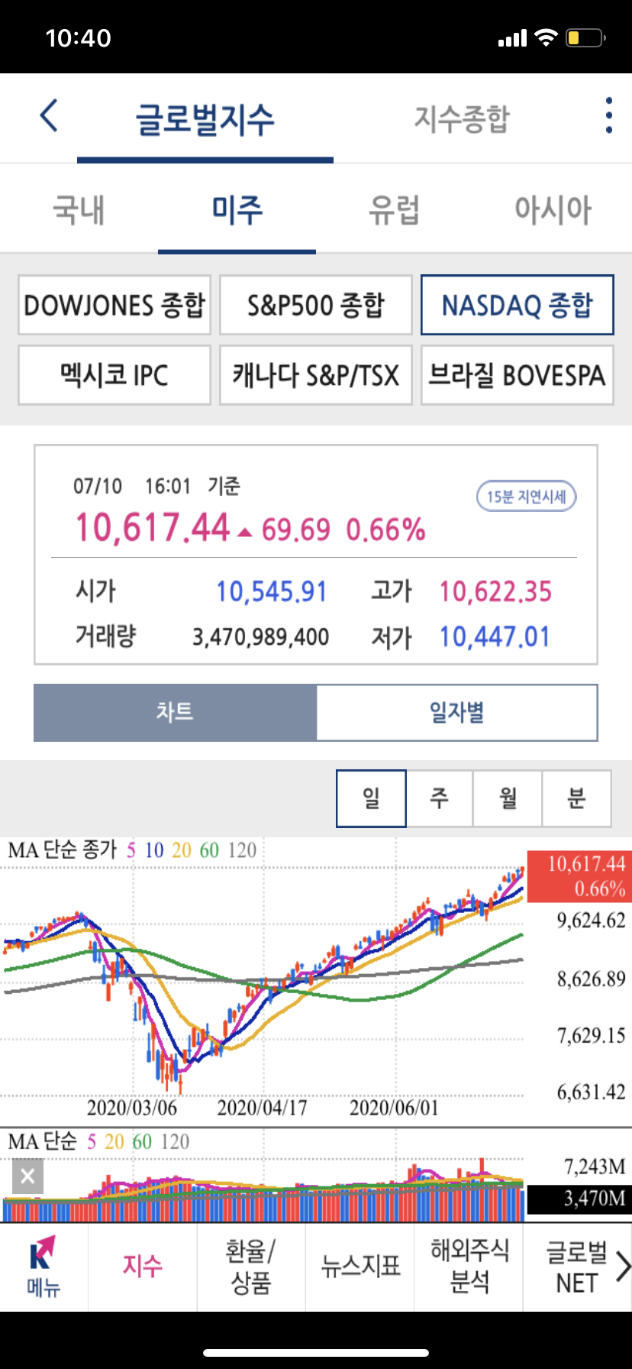Set chart period to 월 (monthly)
Screen dimensions: 632x1369
[x=508, y=798]
